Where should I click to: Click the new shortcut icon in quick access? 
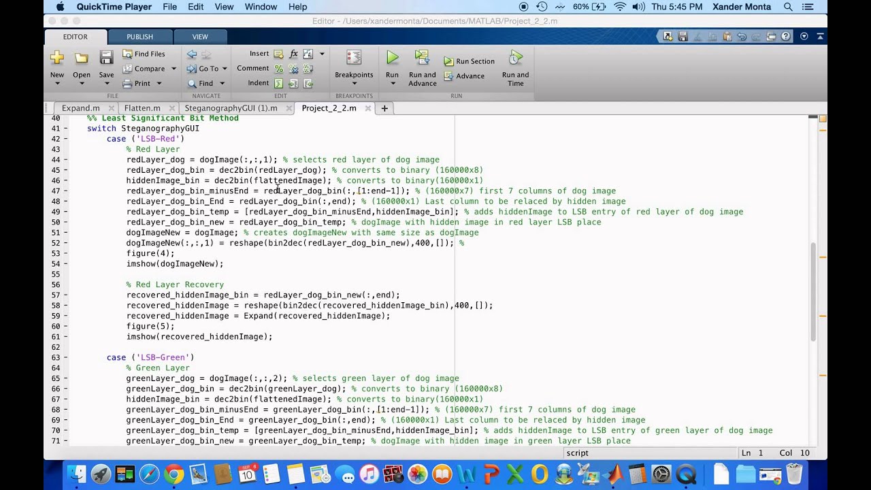click(x=668, y=37)
